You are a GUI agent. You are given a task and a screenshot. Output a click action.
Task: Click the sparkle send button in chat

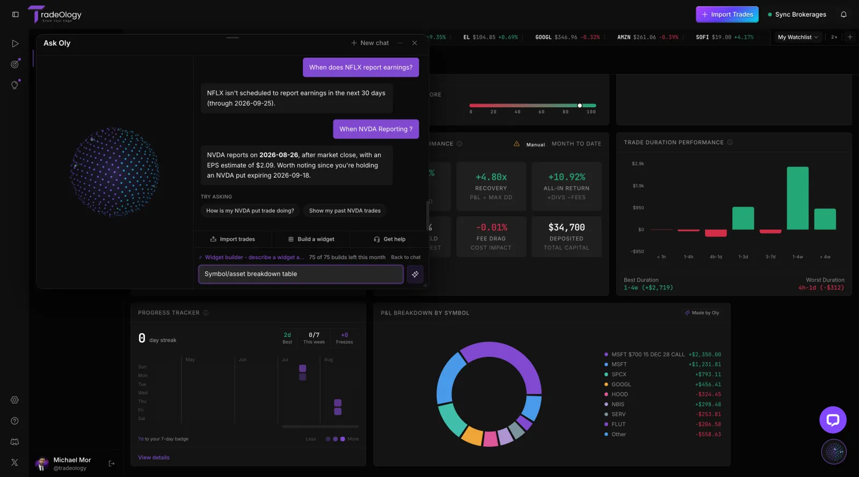[x=415, y=274]
